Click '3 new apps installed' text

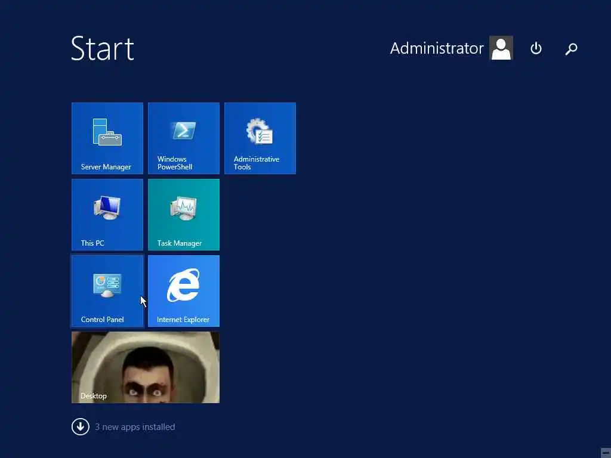135,427
